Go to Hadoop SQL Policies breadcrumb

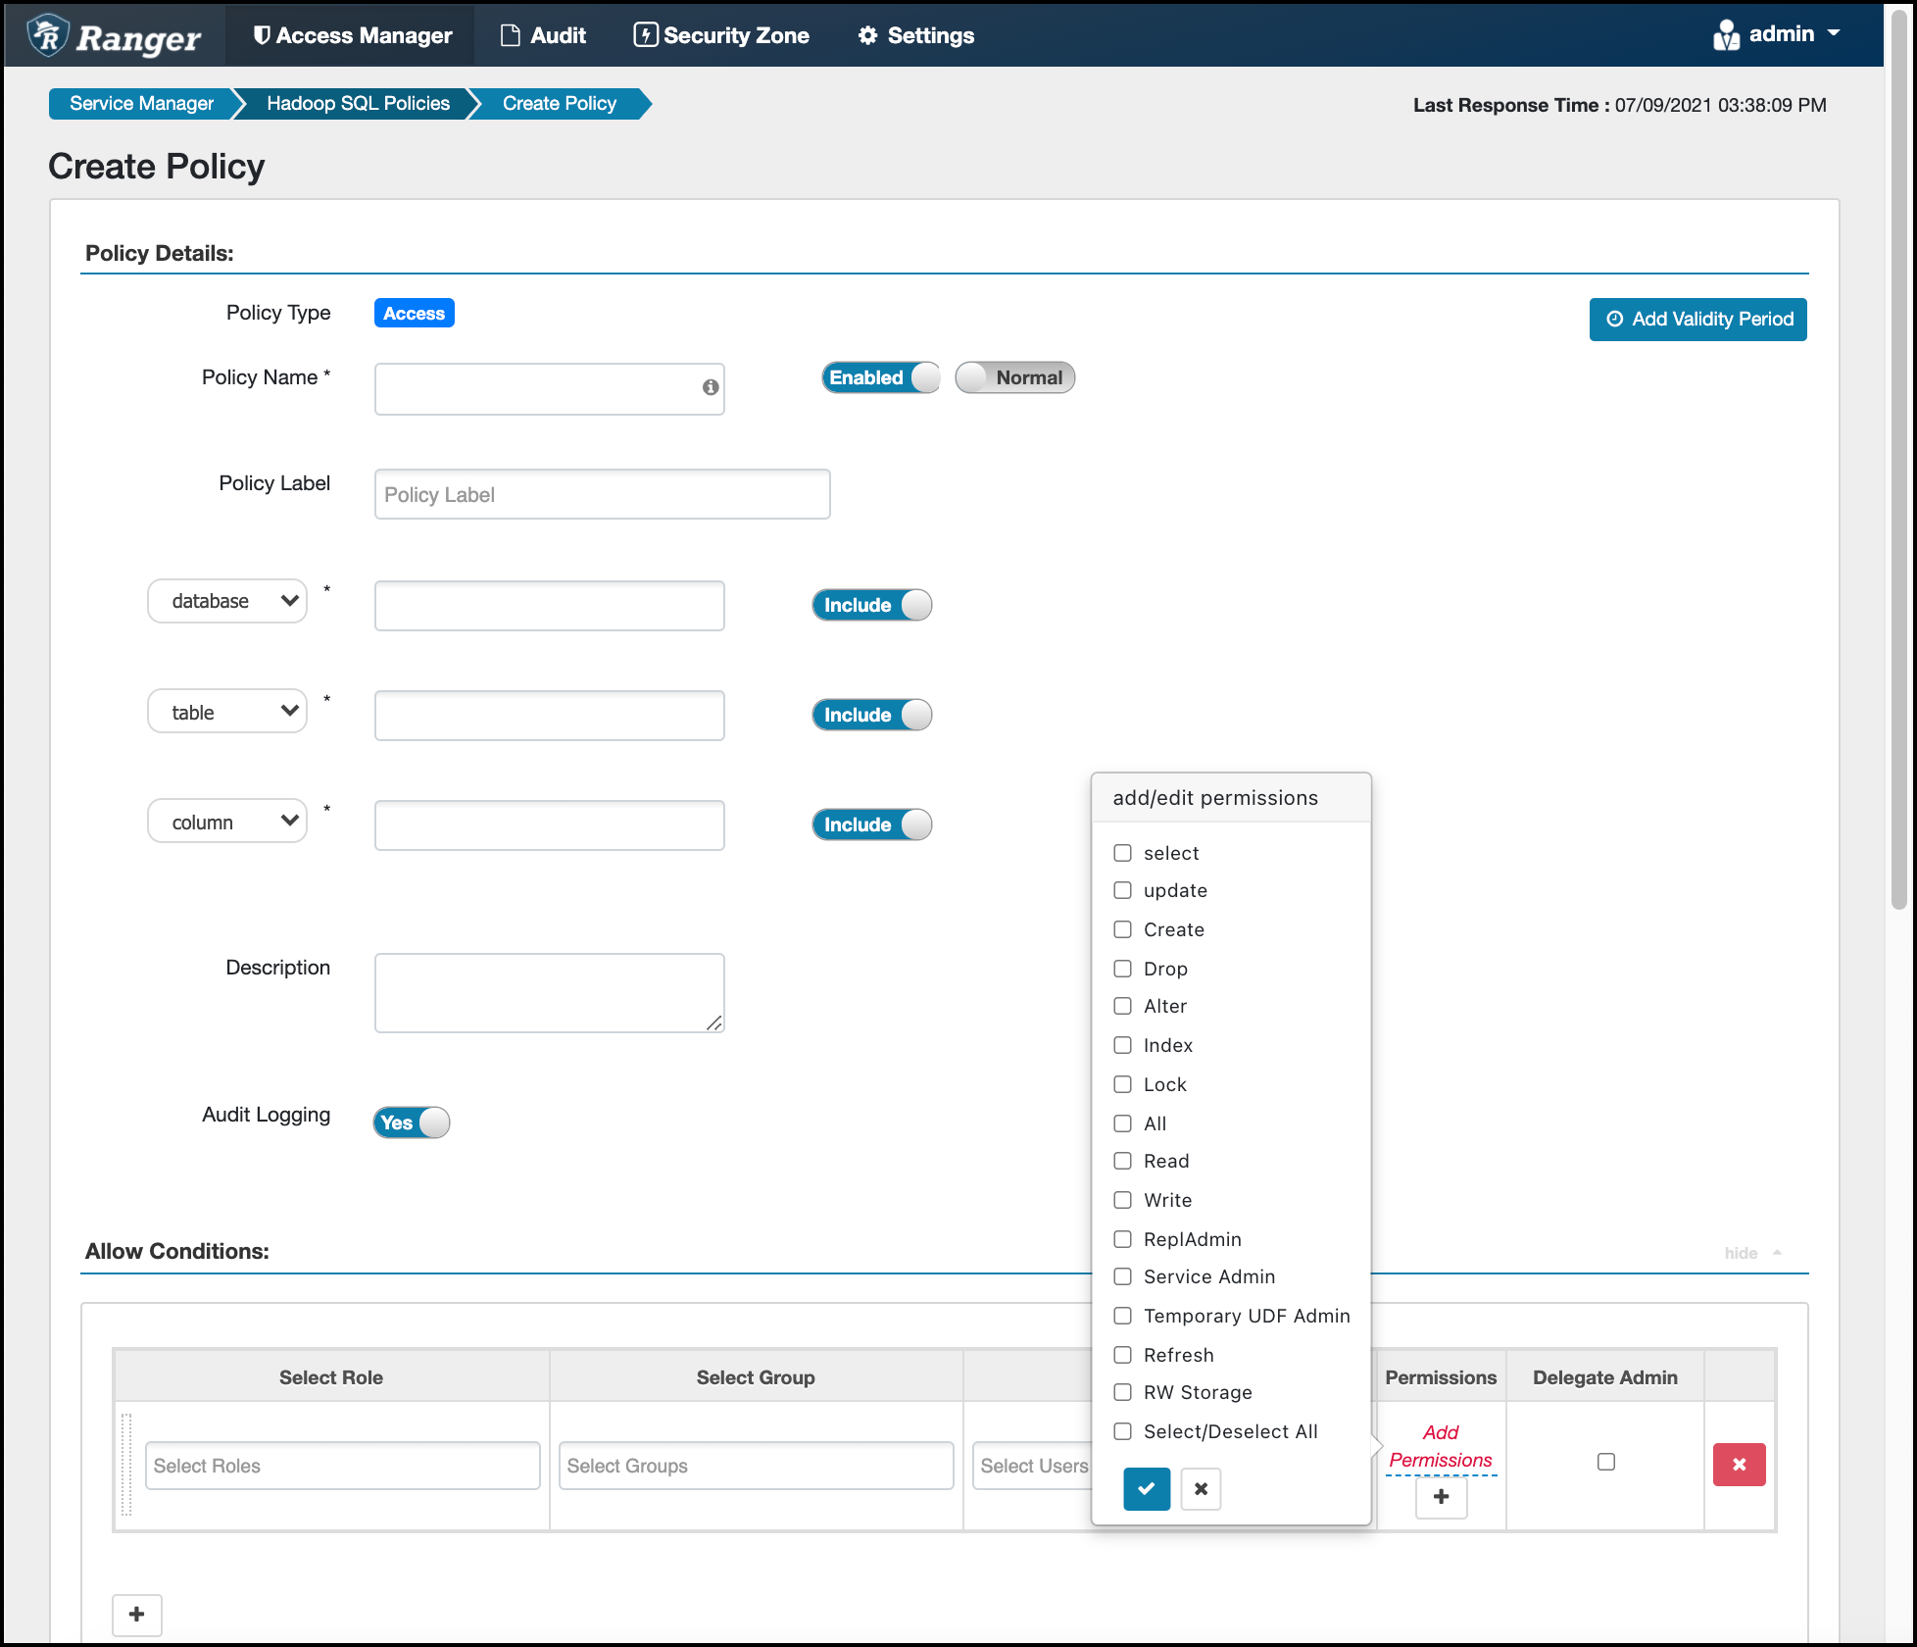(357, 103)
